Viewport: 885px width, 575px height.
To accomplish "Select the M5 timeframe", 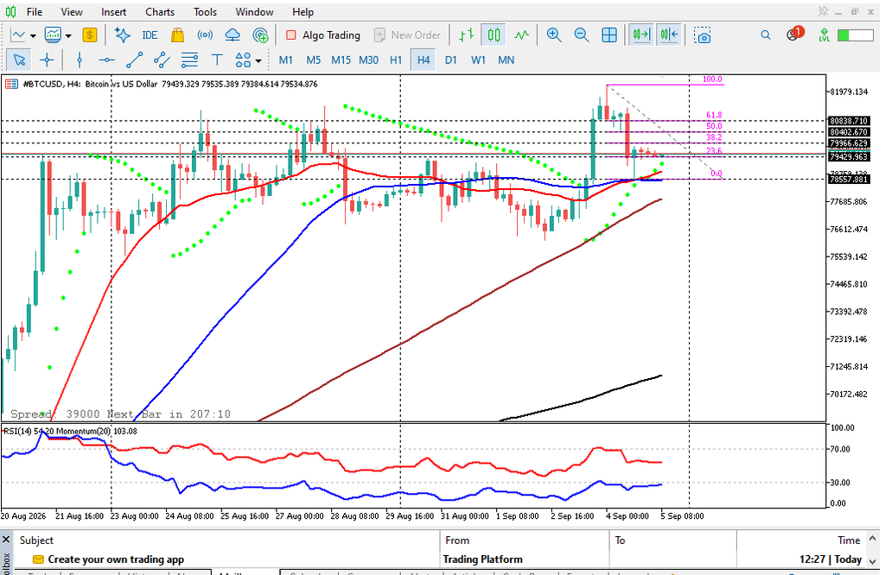I will [313, 60].
